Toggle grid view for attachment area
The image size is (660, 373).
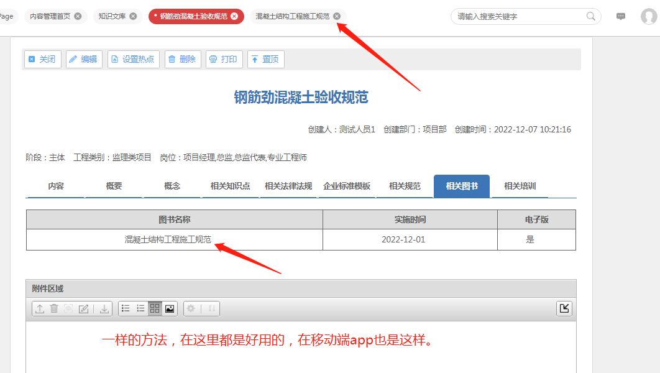tap(155, 308)
